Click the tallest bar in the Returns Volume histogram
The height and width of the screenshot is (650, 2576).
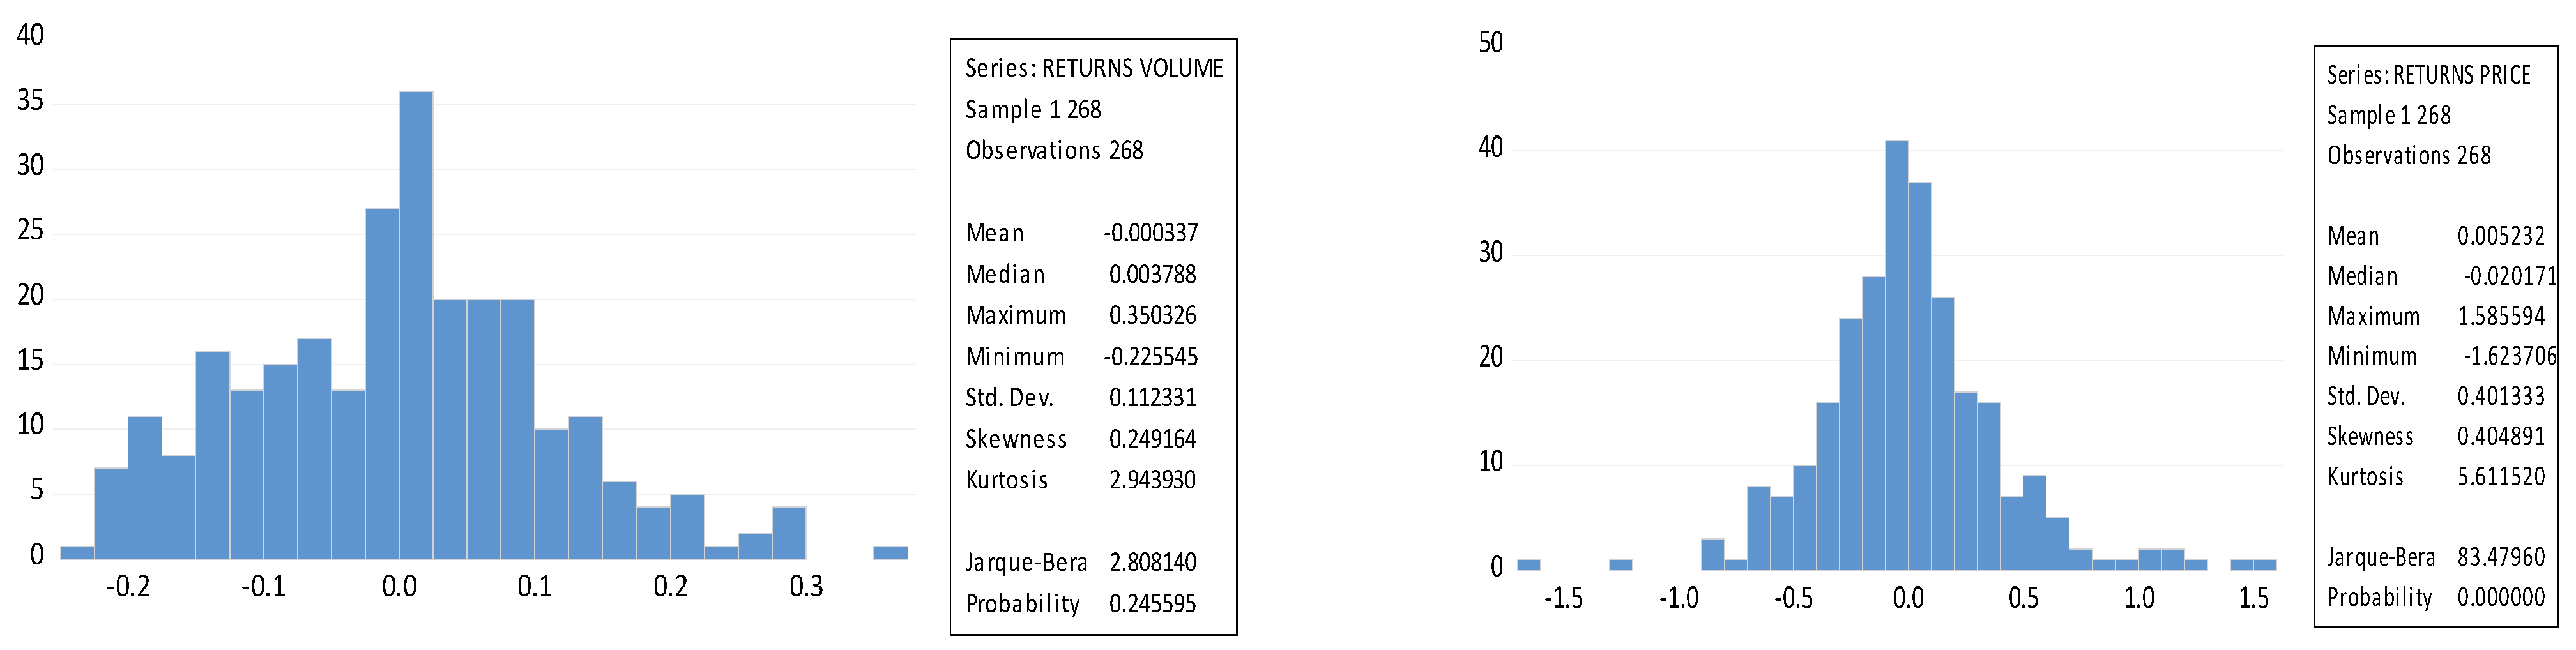(416, 325)
